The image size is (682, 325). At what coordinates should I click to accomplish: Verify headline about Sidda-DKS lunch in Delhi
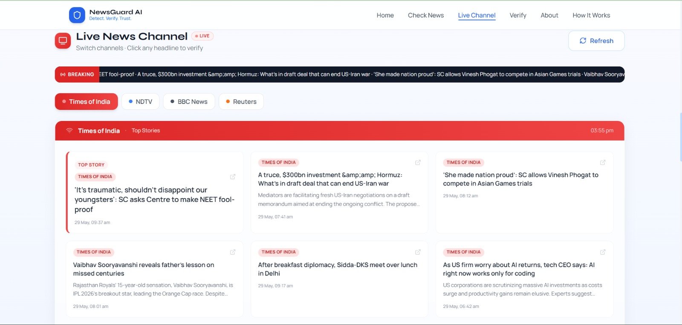[x=338, y=269]
